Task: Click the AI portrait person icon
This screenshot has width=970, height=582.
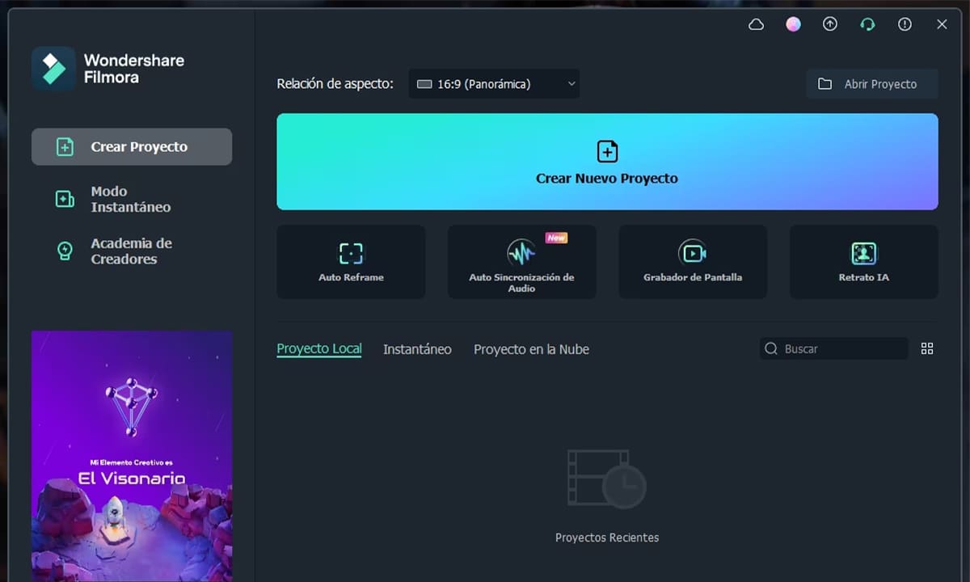Action: [863, 253]
